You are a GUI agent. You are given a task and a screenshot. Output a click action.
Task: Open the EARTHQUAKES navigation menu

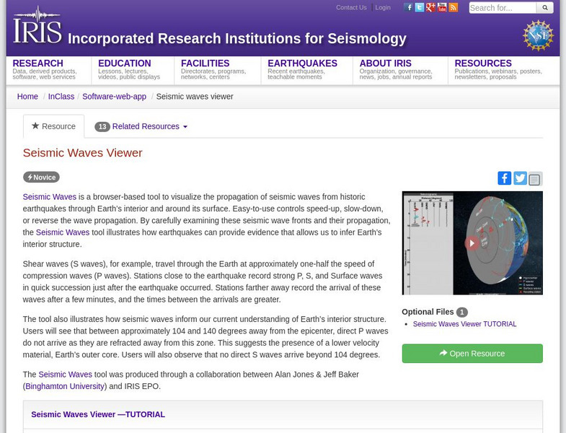tap(302, 64)
